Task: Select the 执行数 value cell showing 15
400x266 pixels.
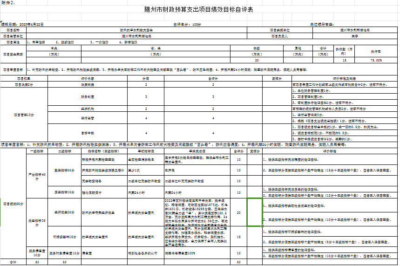Action: [x=344, y=61]
